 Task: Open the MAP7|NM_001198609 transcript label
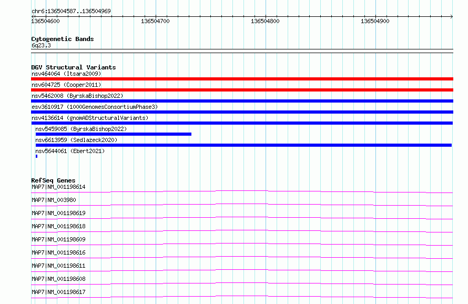pos(58,239)
